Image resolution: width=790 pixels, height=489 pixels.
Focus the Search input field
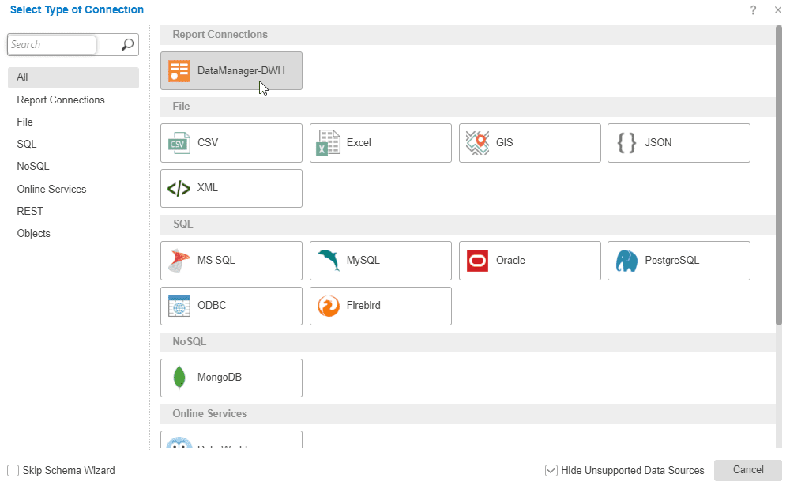pos(52,45)
